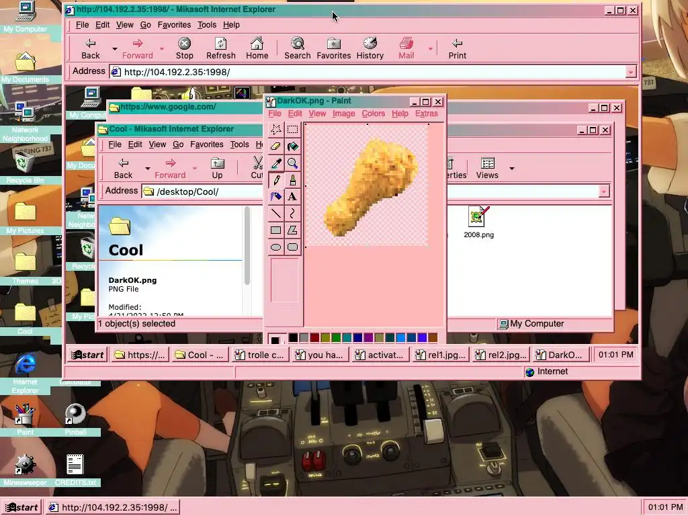688x516 pixels.
Task: Select the Text tool in Paint
Action: 293,197
